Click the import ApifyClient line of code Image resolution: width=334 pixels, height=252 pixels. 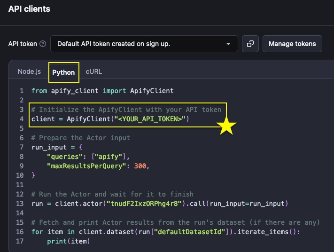pyautogui.click(x=102, y=91)
